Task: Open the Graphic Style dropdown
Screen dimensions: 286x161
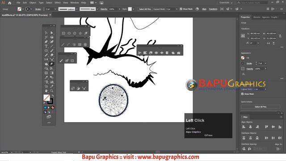Action: pos(133,9)
